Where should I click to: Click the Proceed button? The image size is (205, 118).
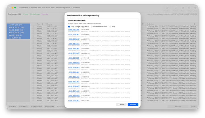pyautogui.click(x=133, y=105)
